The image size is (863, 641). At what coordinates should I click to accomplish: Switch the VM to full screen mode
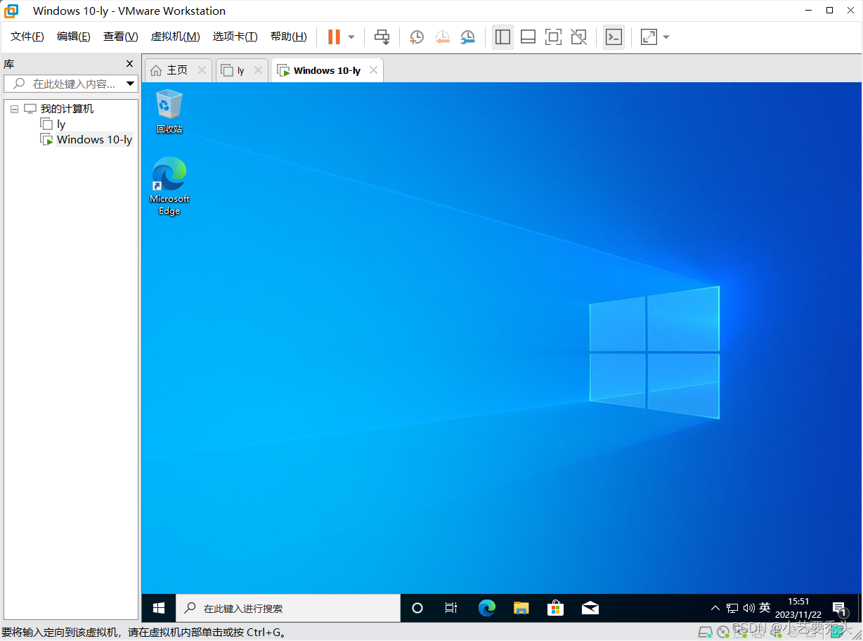553,37
